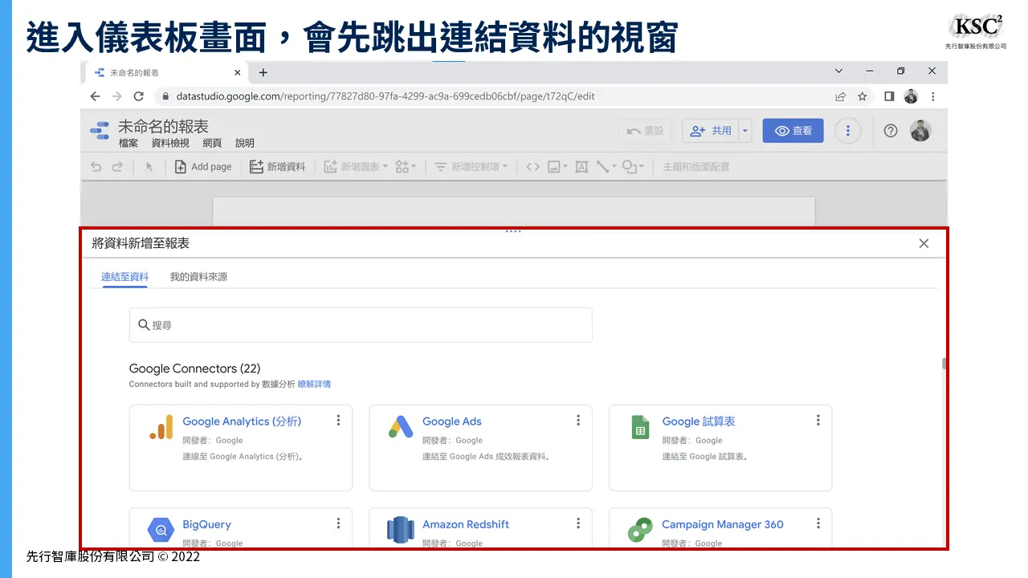Bookmark this page with star icon
The image size is (1028, 578).
point(863,96)
